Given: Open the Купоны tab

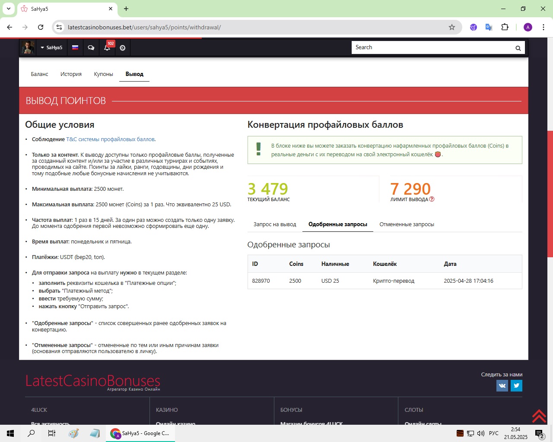Looking at the screenshot, I should tap(103, 74).
